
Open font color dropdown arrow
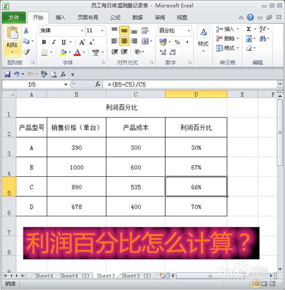(x=84, y=53)
